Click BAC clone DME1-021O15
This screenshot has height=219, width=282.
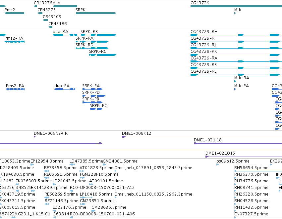(244, 157)
